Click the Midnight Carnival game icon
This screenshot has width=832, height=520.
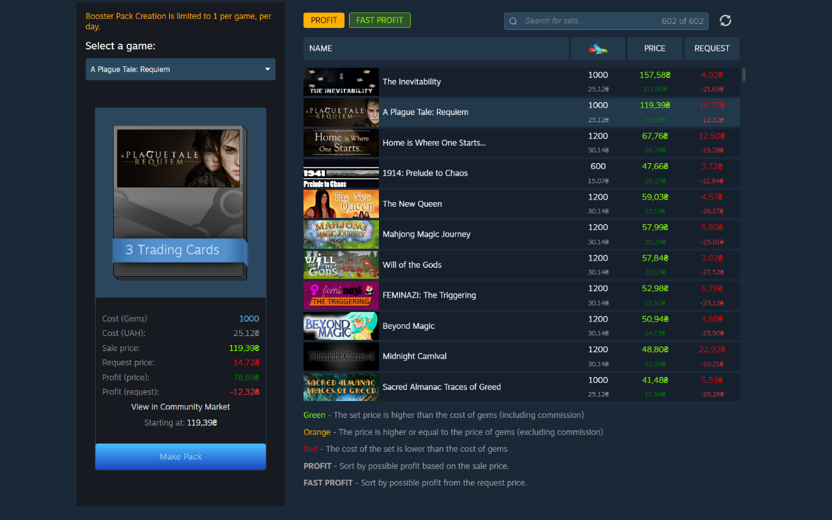pos(341,356)
